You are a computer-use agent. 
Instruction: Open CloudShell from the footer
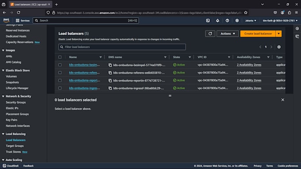(x=11, y=166)
